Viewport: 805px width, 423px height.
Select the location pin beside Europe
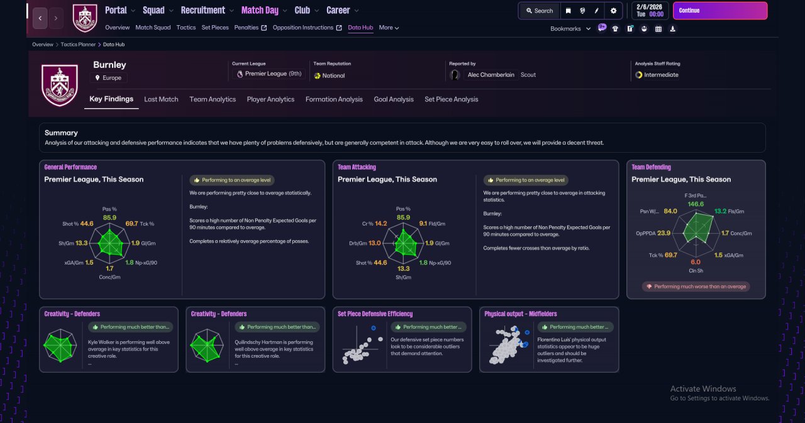click(x=97, y=78)
